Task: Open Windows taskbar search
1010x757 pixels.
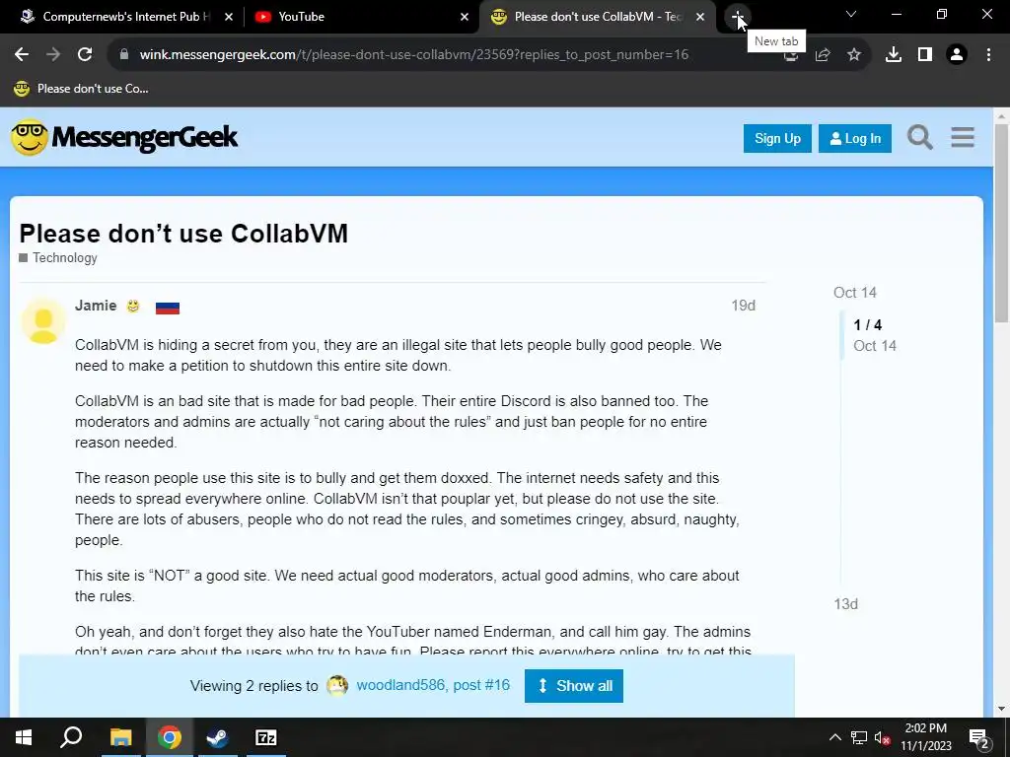Action: click(x=71, y=737)
